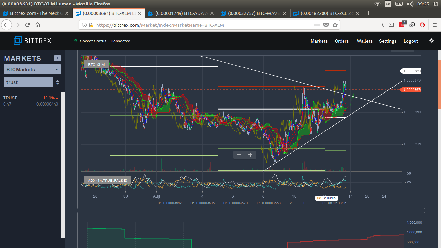Switch to the BTC-WAVES browser tab
This screenshot has width=441, height=248.
click(x=254, y=13)
